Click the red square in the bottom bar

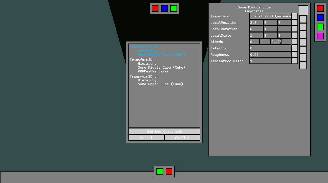click(x=169, y=171)
